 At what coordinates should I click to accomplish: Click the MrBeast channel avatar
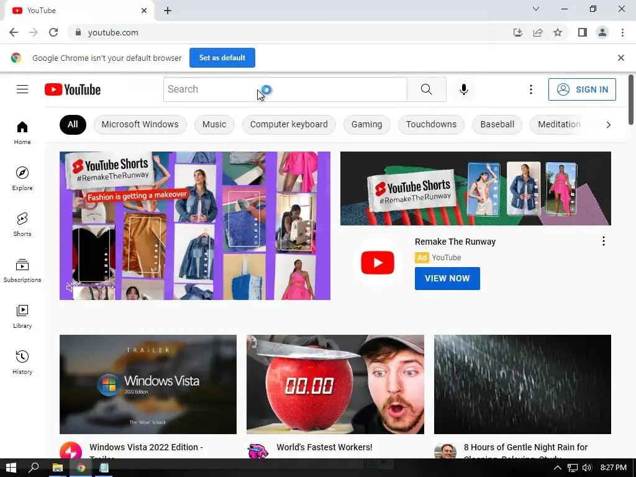258,451
